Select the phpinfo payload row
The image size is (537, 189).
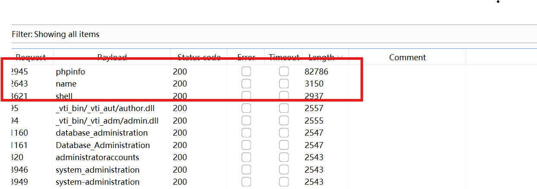pyautogui.click(x=70, y=72)
